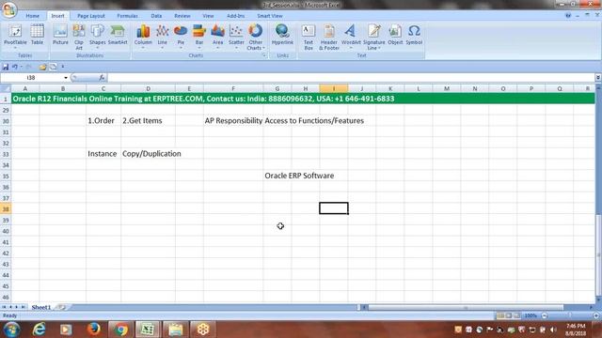This screenshot has height=338, width=602.
Task: Insert a Table from ribbon
Action: pos(37,36)
